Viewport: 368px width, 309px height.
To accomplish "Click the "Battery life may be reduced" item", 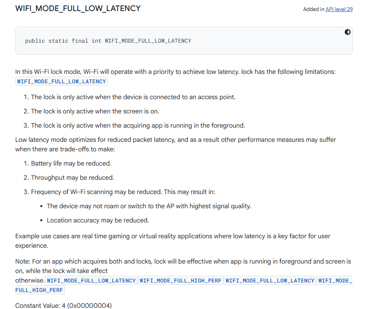I will pyautogui.click(x=71, y=163).
